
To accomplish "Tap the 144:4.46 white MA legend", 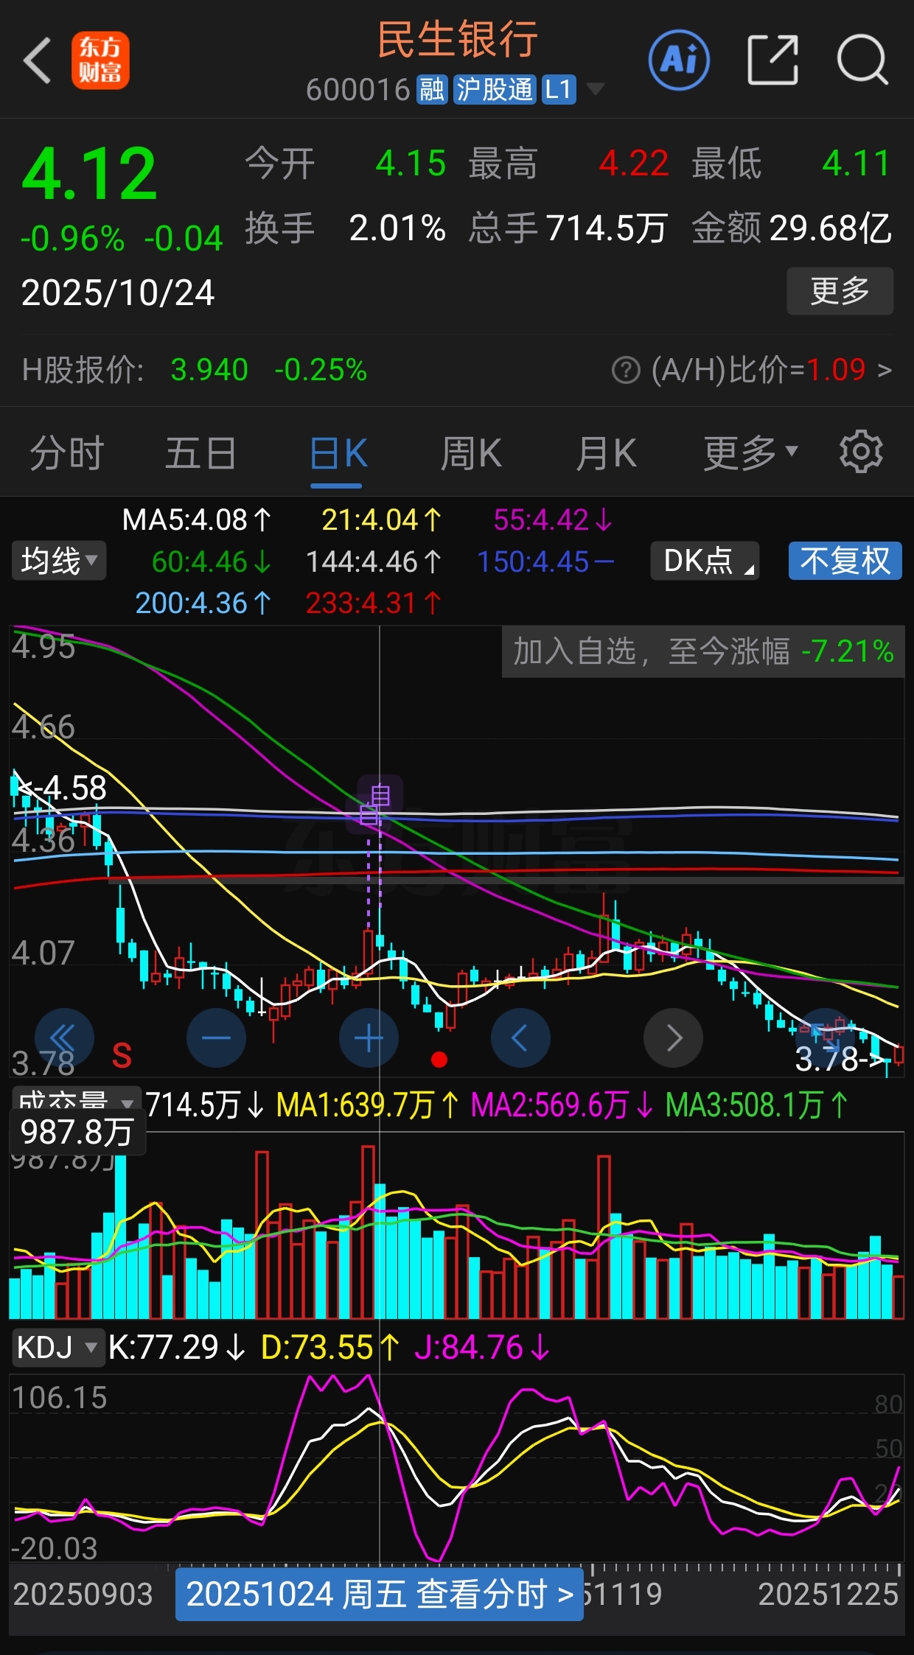I will 374,561.
